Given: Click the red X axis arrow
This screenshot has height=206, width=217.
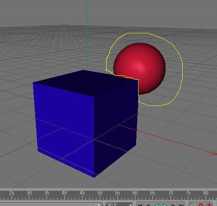Looking at the screenshot, I should point(214,153).
